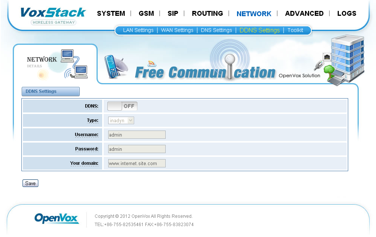Open the GSM menu
The height and width of the screenshot is (237, 376).
pos(146,14)
